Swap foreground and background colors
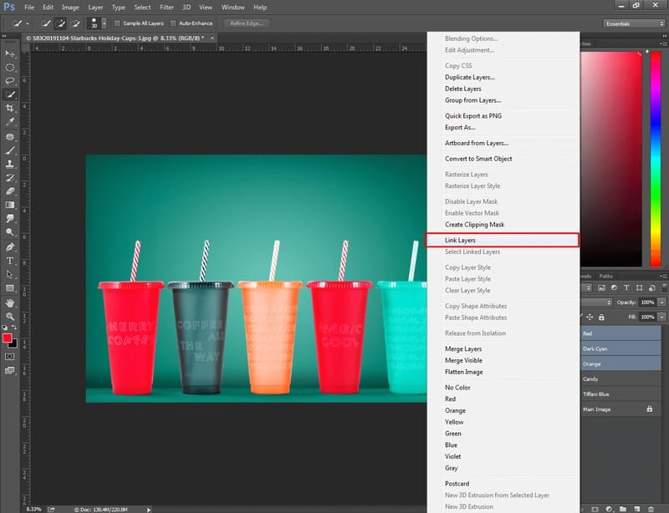Image resolution: width=669 pixels, height=513 pixels. tap(14, 328)
